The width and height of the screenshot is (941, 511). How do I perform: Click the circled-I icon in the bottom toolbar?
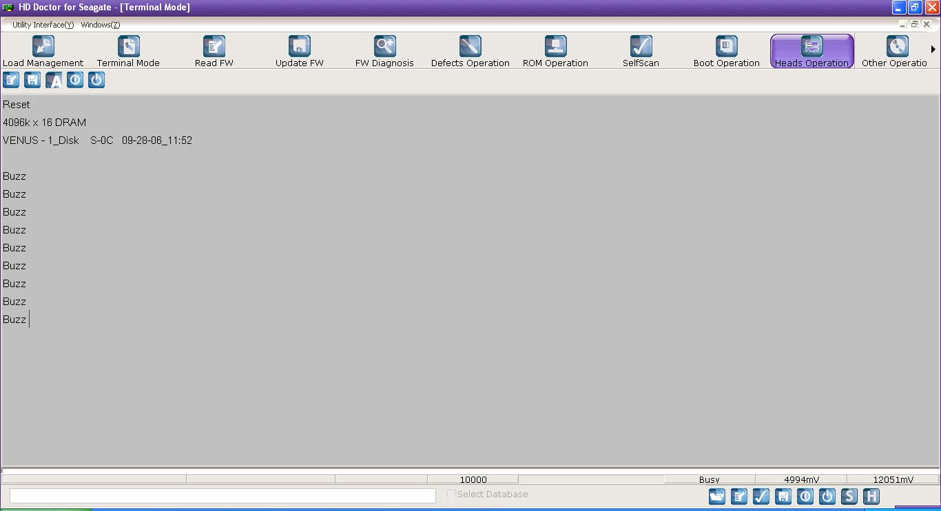pos(805,496)
